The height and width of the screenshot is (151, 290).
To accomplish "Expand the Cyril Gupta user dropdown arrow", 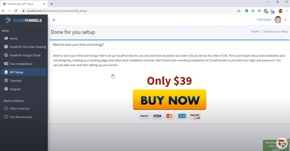I will point(285,20).
